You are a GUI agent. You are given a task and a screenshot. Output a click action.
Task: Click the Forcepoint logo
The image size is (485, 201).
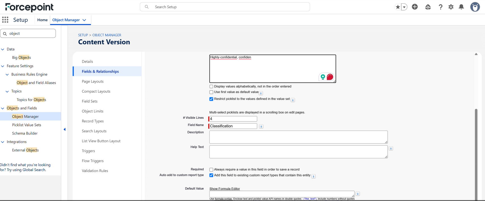[x=29, y=7]
